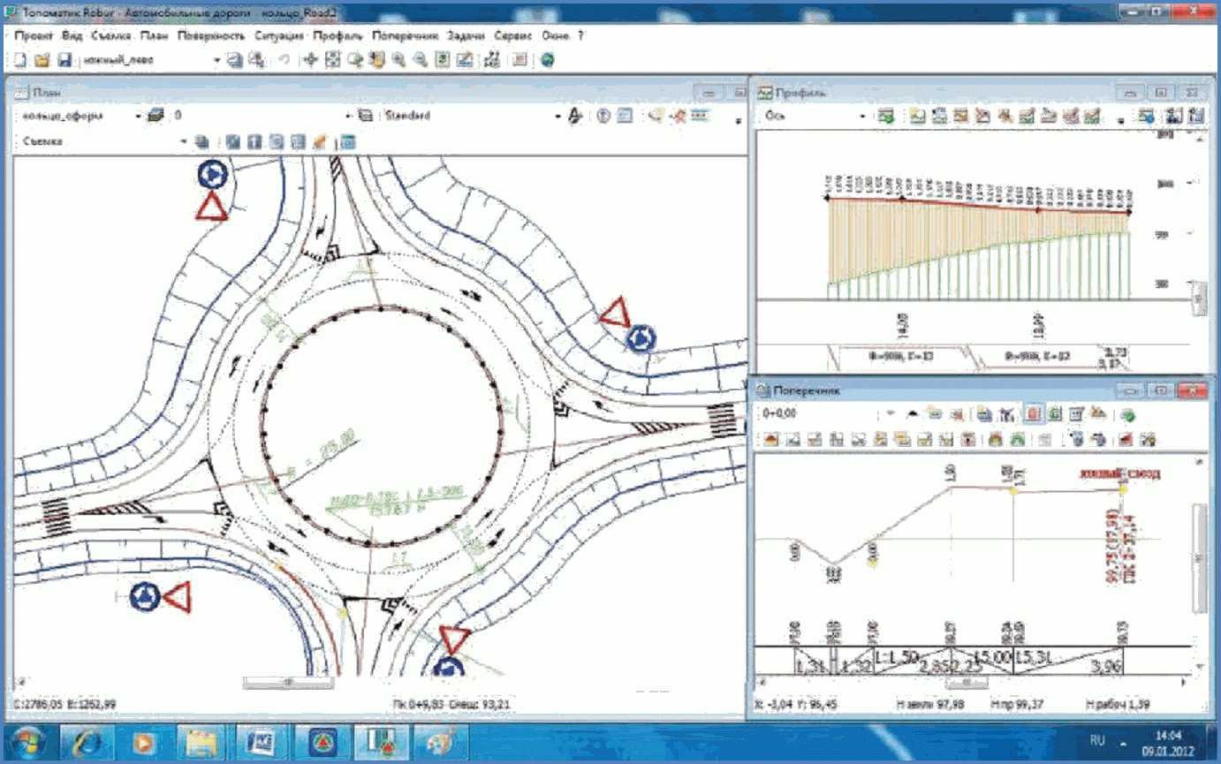The image size is (1221, 764).
Task: Save project using the floppy disk icon
Action: coord(64,60)
